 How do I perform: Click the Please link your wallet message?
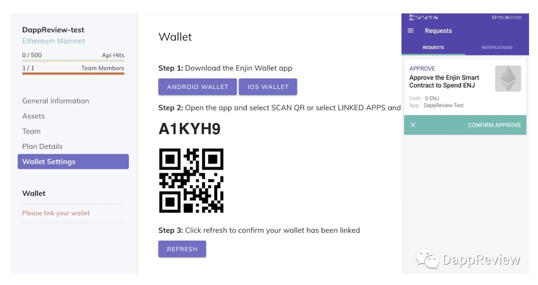(56, 213)
